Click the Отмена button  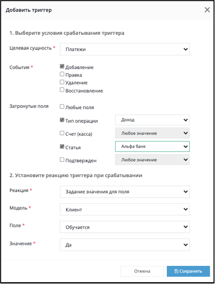pos(142,271)
